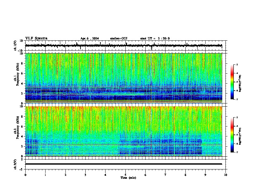This screenshot has height=196, width=254.
Task: Click the ch.1 color bar's PSD unit label
Action: [240, 83]
